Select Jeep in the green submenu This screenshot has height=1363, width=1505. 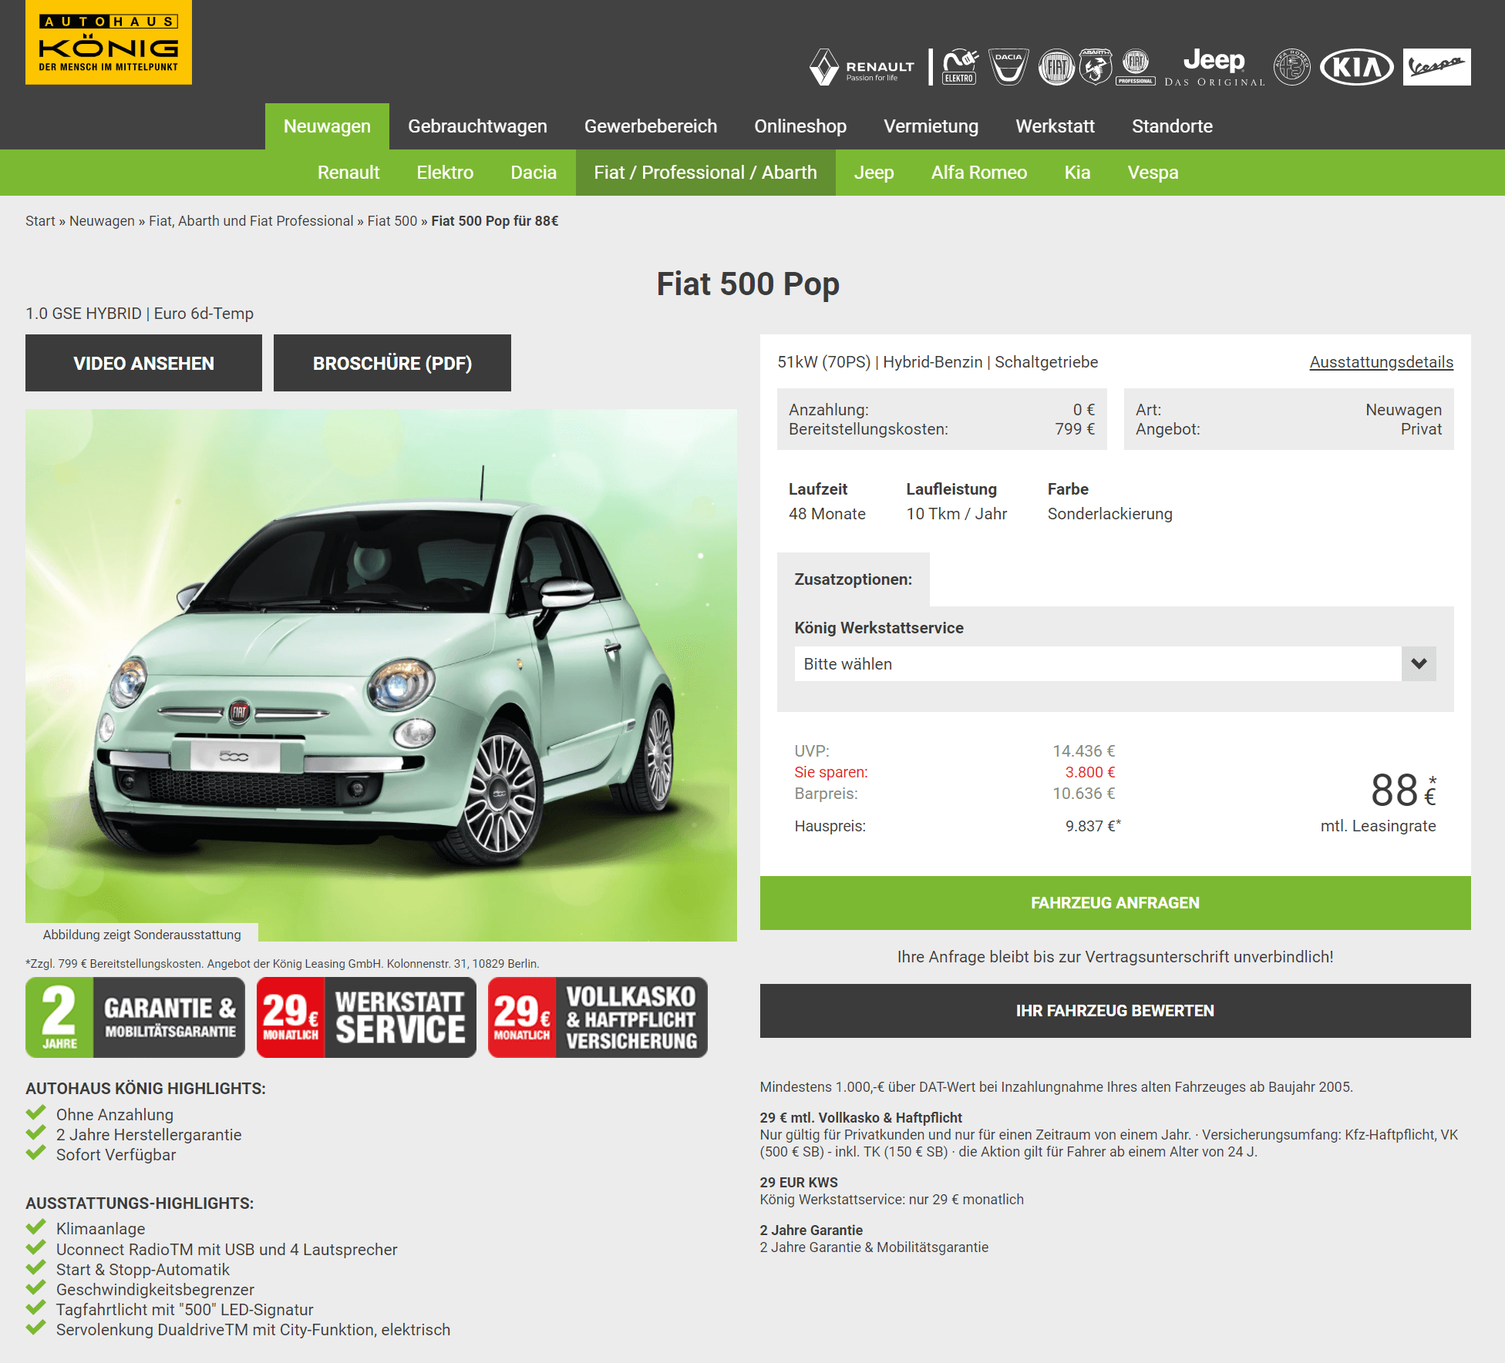[x=874, y=173]
